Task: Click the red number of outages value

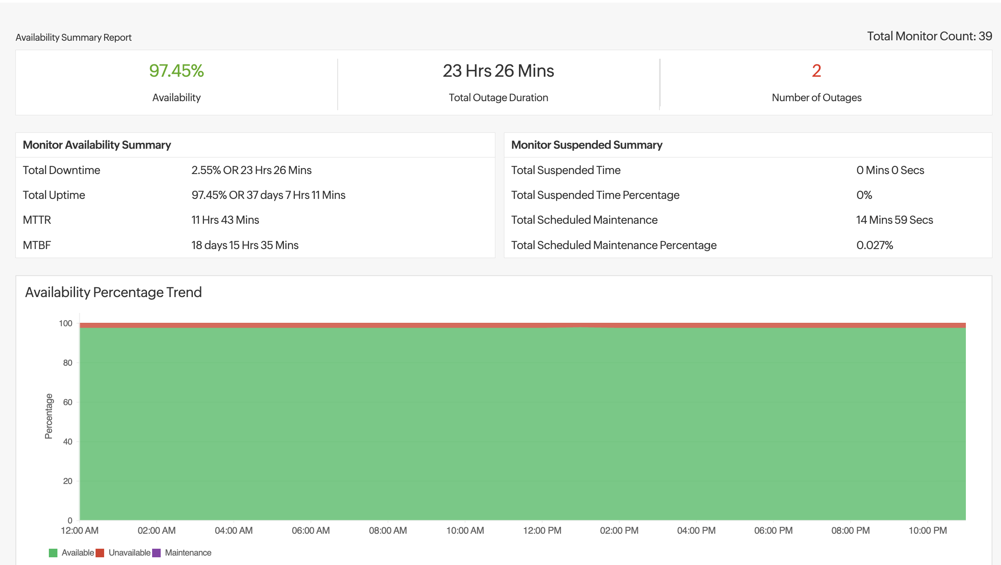Action: (816, 71)
